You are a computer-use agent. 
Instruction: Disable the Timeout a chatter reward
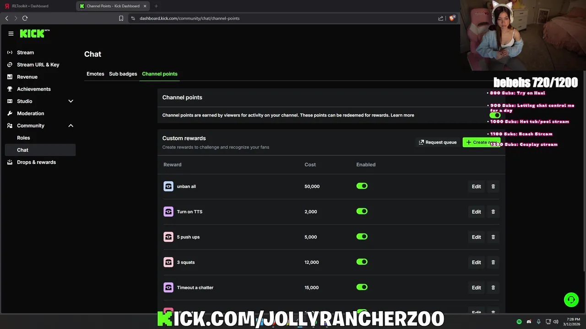tap(362, 287)
